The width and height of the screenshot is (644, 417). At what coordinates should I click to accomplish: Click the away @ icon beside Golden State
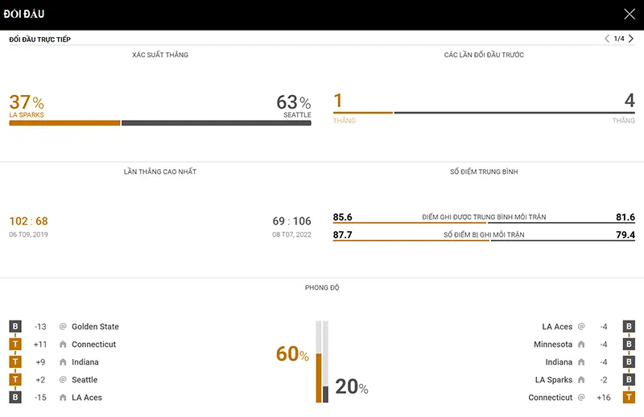click(x=63, y=327)
